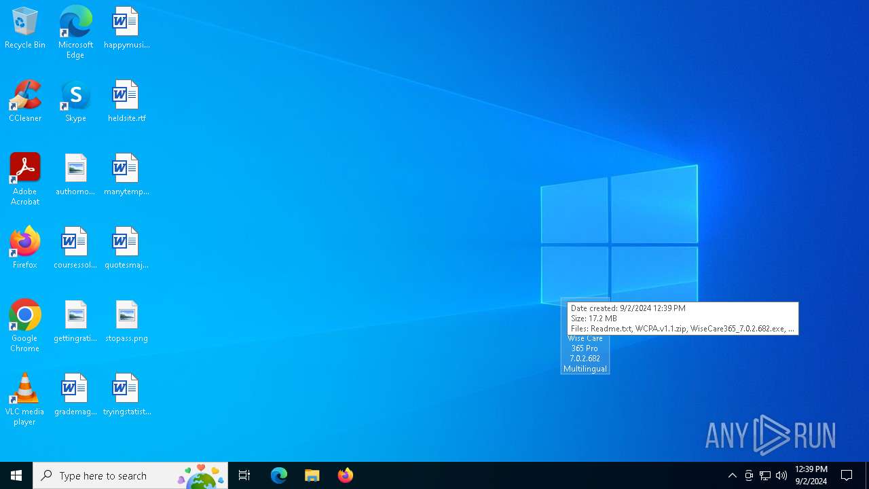Click the Type here to search box
The image size is (869, 489).
pos(130,475)
